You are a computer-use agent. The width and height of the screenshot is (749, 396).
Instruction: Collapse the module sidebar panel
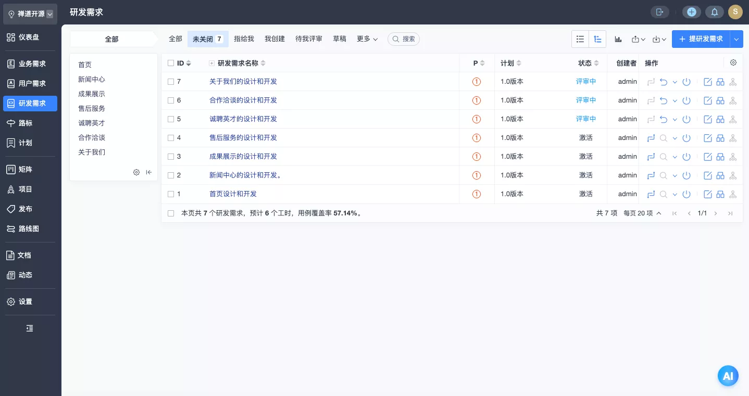click(149, 172)
